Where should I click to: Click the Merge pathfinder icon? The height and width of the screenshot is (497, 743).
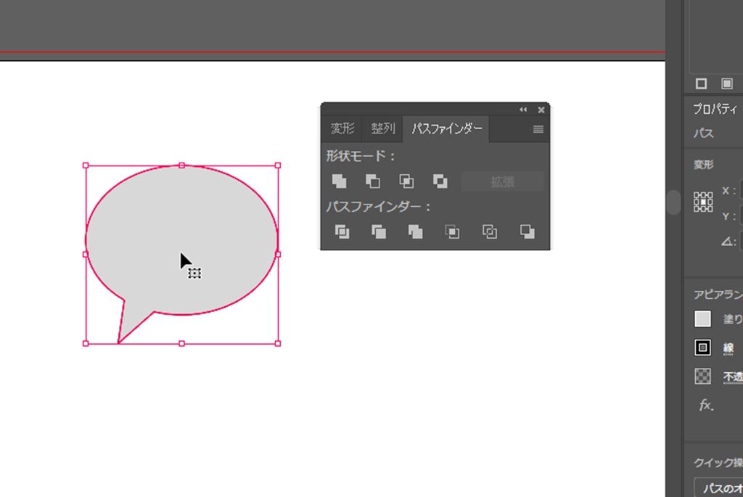coord(415,231)
